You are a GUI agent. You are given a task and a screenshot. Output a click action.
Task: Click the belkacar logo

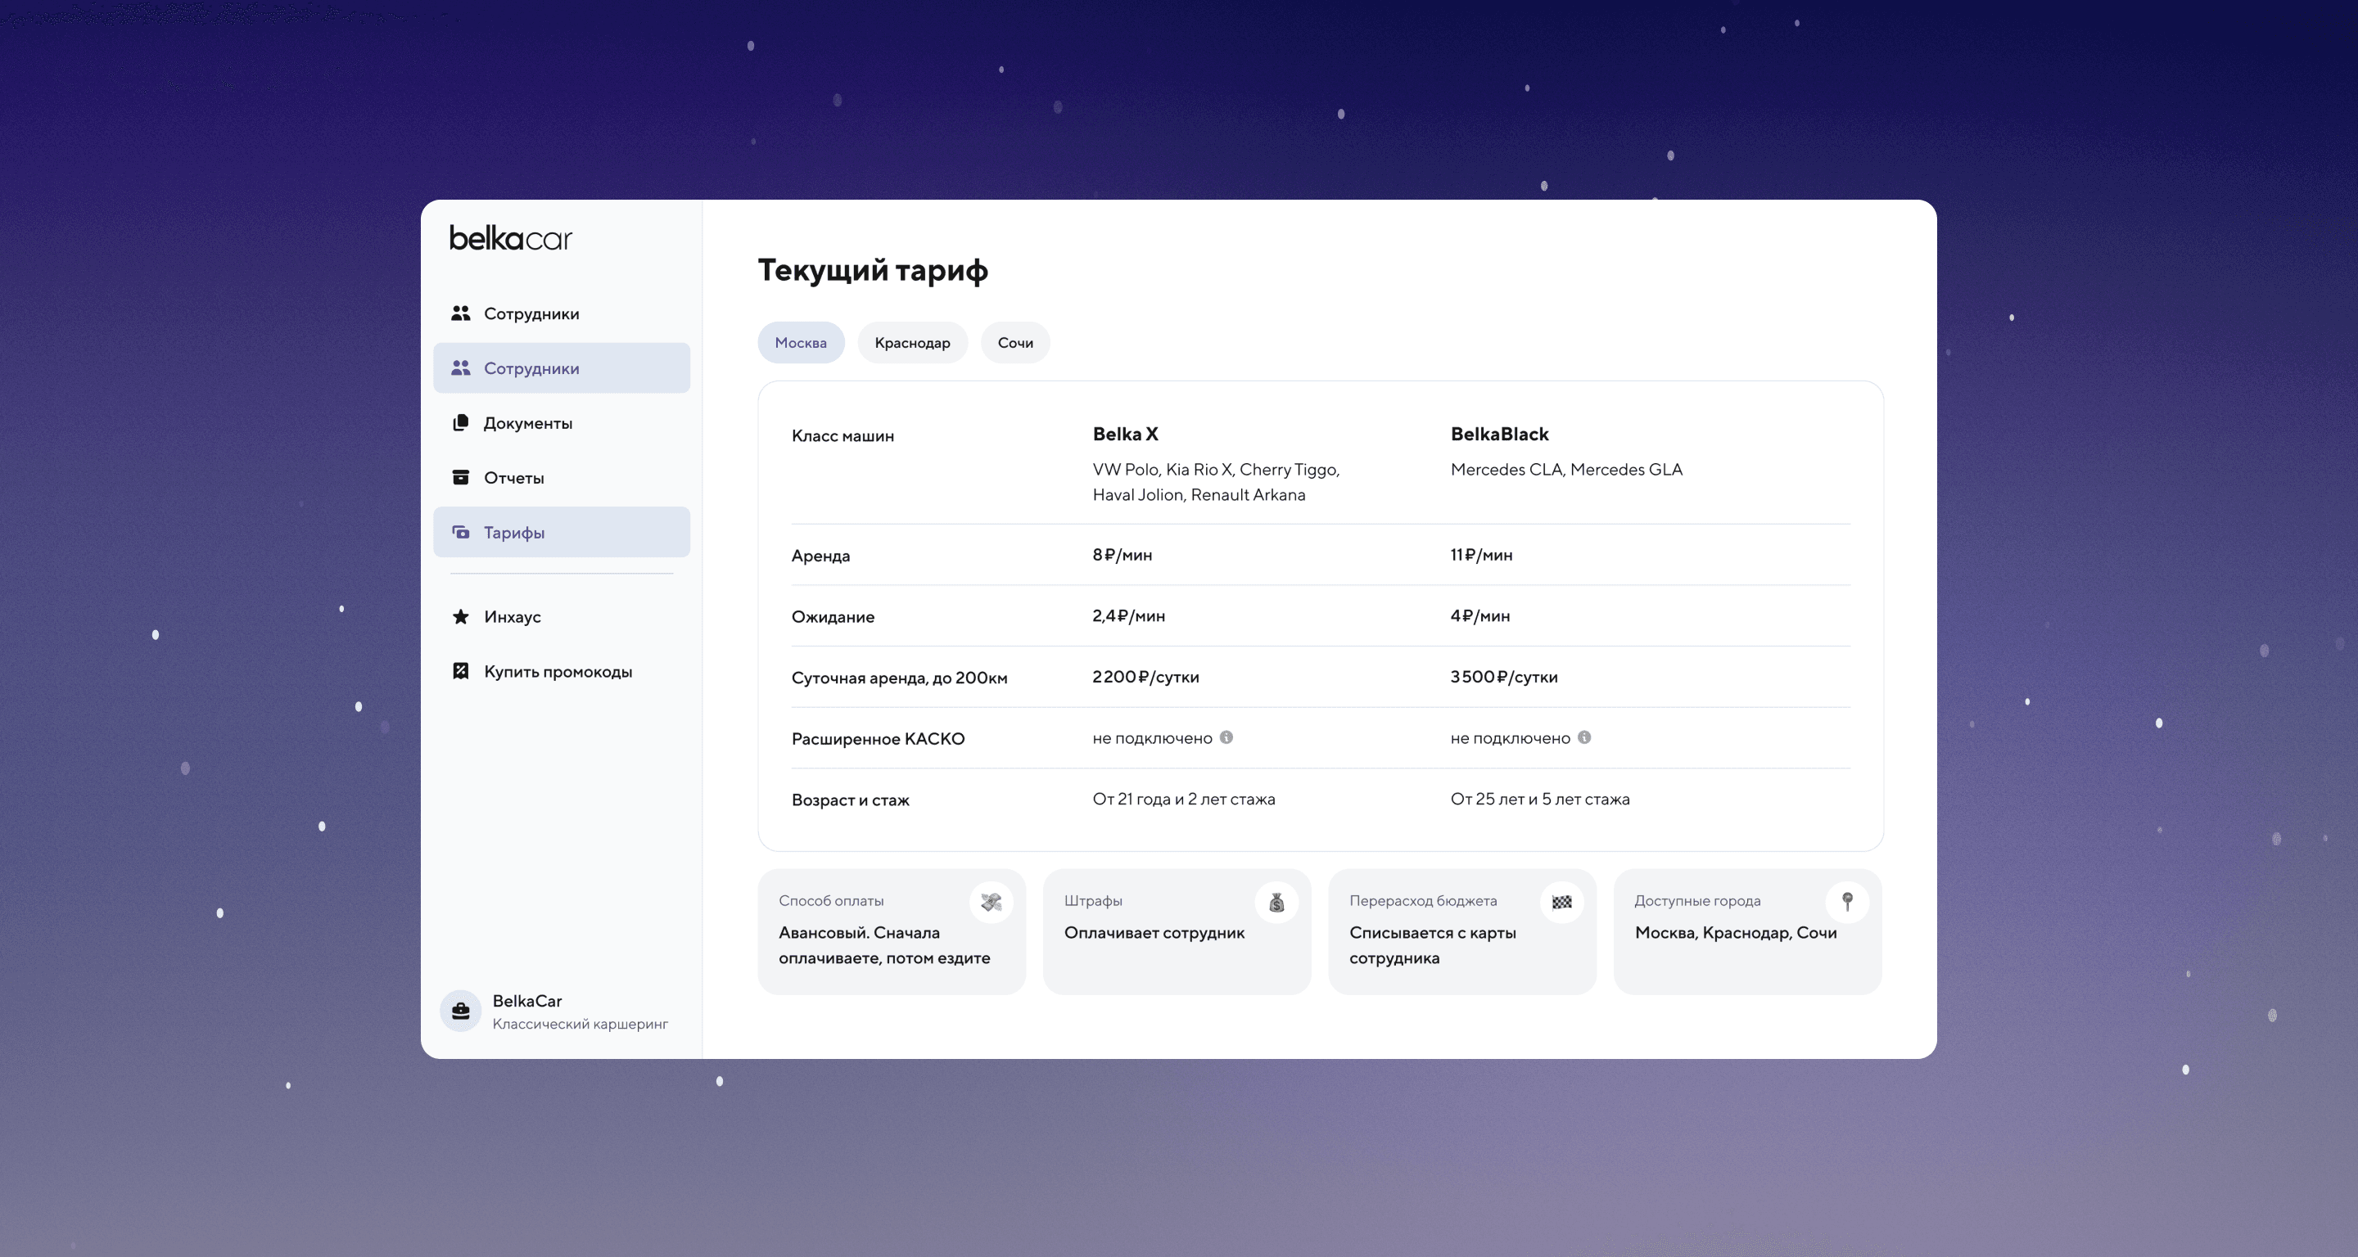[x=510, y=238]
